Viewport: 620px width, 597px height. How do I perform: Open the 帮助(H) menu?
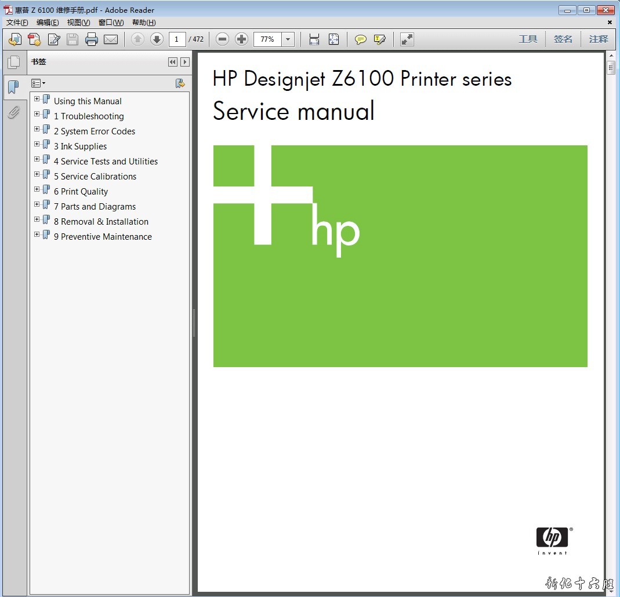(x=144, y=23)
